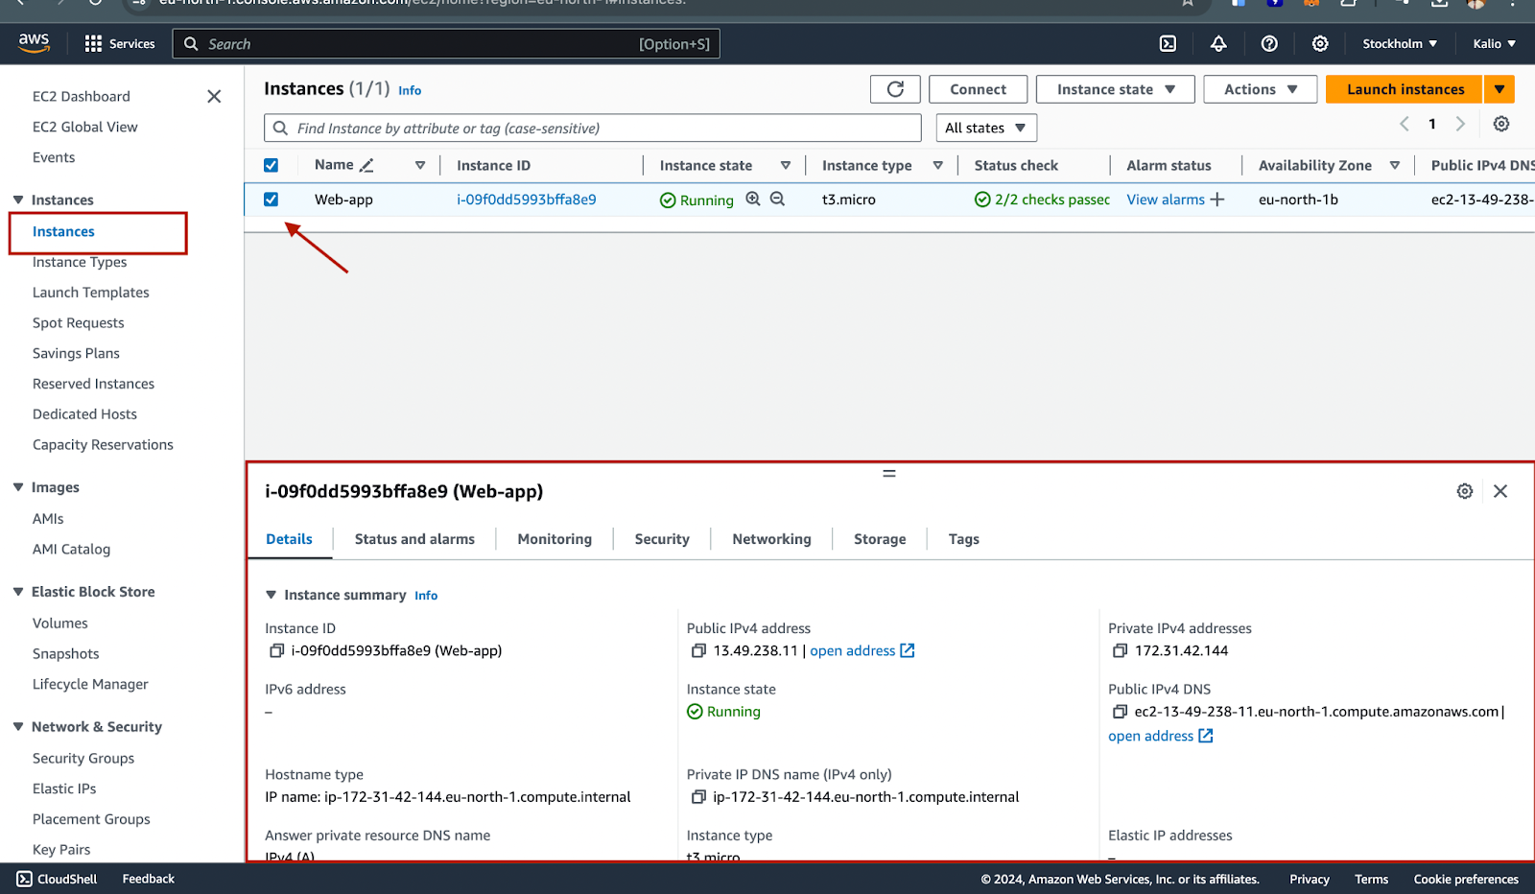Image resolution: width=1535 pixels, height=894 pixels.
Task: Copy the Public IPv4 DNS name
Action: click(x=1120, y=712)
